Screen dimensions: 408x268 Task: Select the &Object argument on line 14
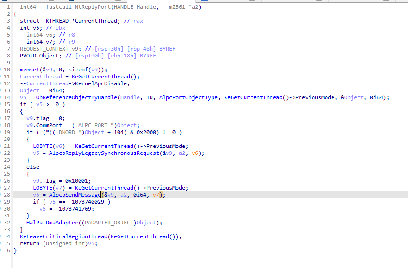pyautogui.click(x=352, y=97)
